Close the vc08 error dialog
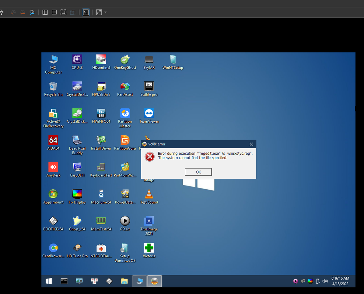This screenshot has width=364, height=294. click(251, 144)
